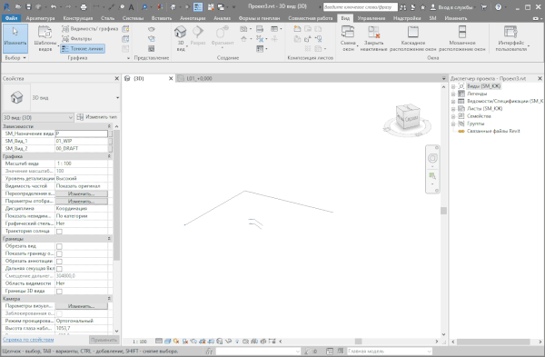
Task: Open the 3D вид tool in the ribbon
Action: pos(181,38)
